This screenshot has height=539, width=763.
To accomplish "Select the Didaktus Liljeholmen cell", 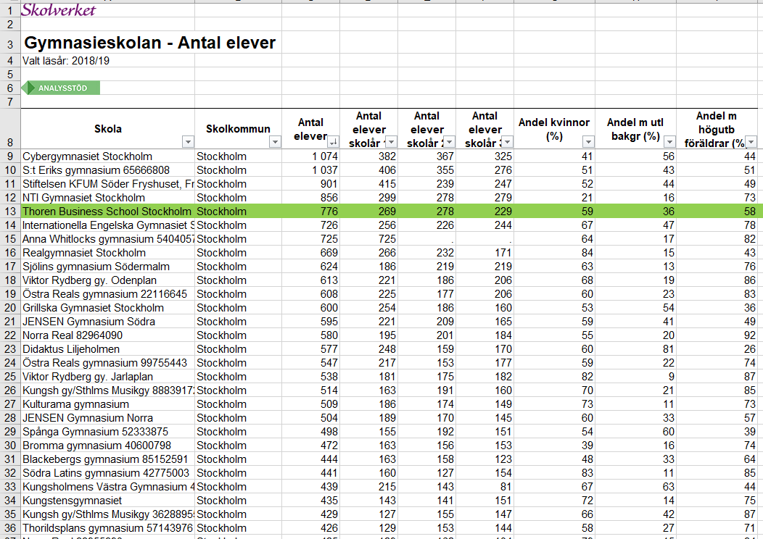I will (x=107, y=349).
